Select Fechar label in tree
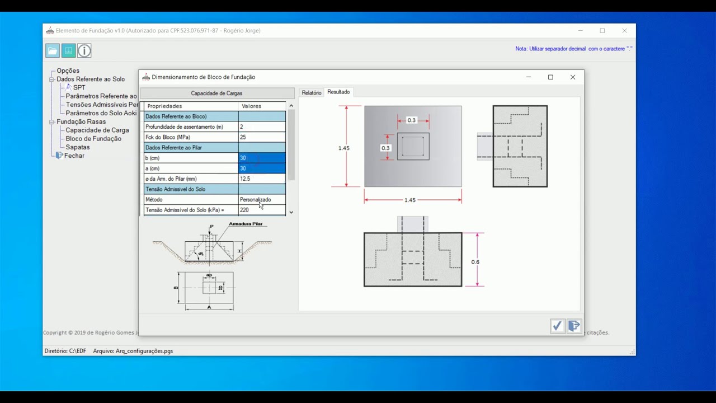716x403 pixels. (x=74, y=156)
